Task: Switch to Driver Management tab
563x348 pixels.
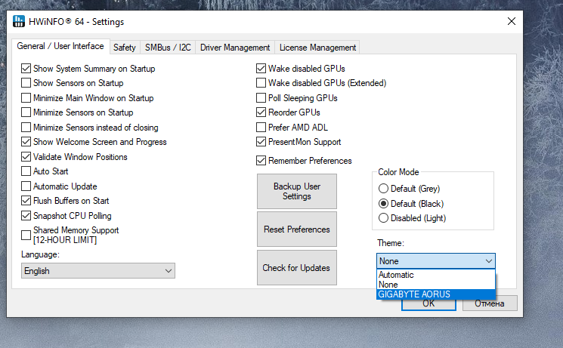Action: 235,48
